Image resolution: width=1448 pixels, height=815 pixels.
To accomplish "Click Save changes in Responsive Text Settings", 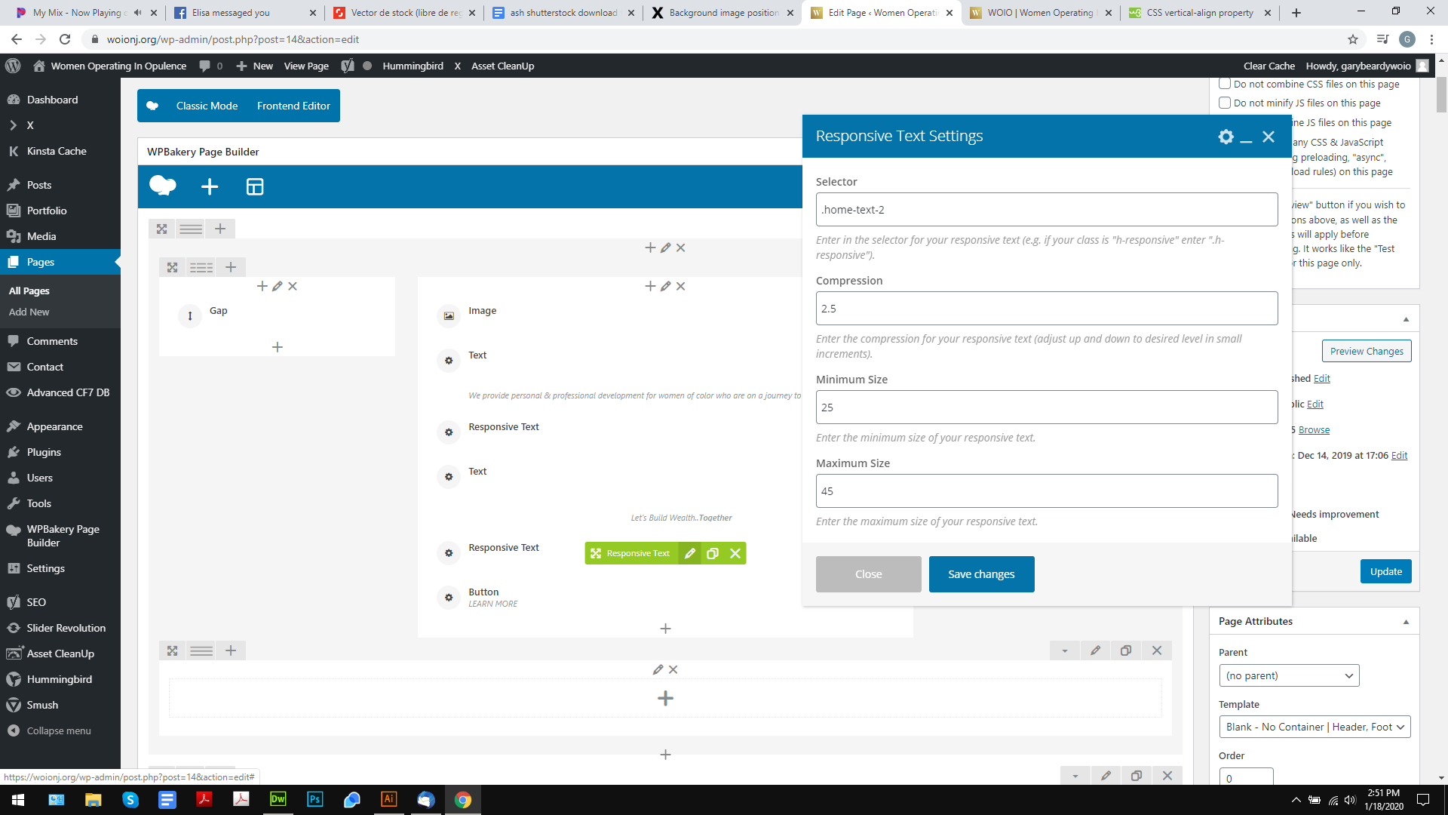I will [981, 574].
